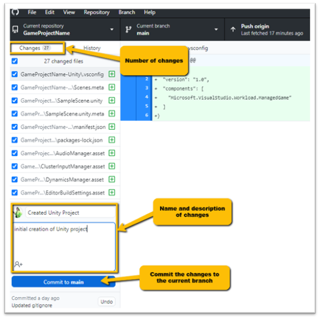This screenshot has height=319, width=320.
Task: Select the manifest.json file row
Action: [x=65, y=127]
